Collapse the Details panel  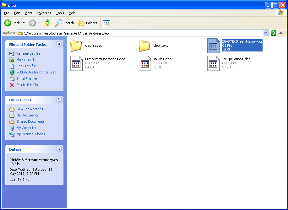(x=59, y=149)
